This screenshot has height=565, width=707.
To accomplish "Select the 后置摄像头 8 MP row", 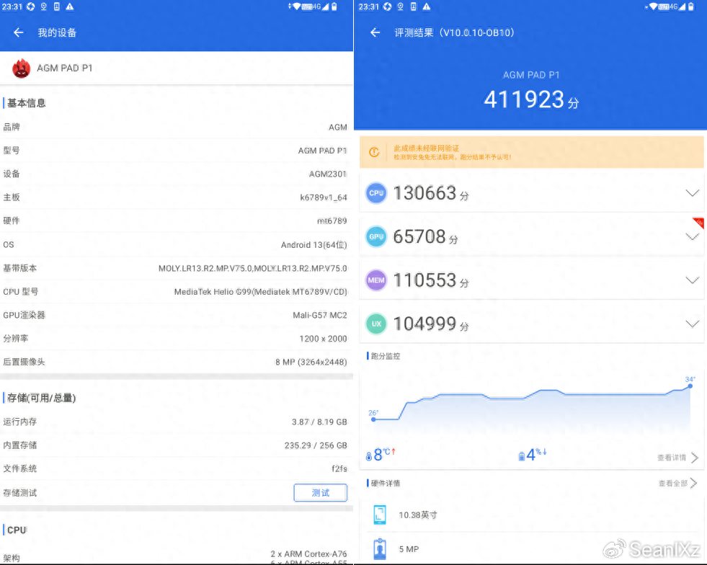I will click(177, 362).
